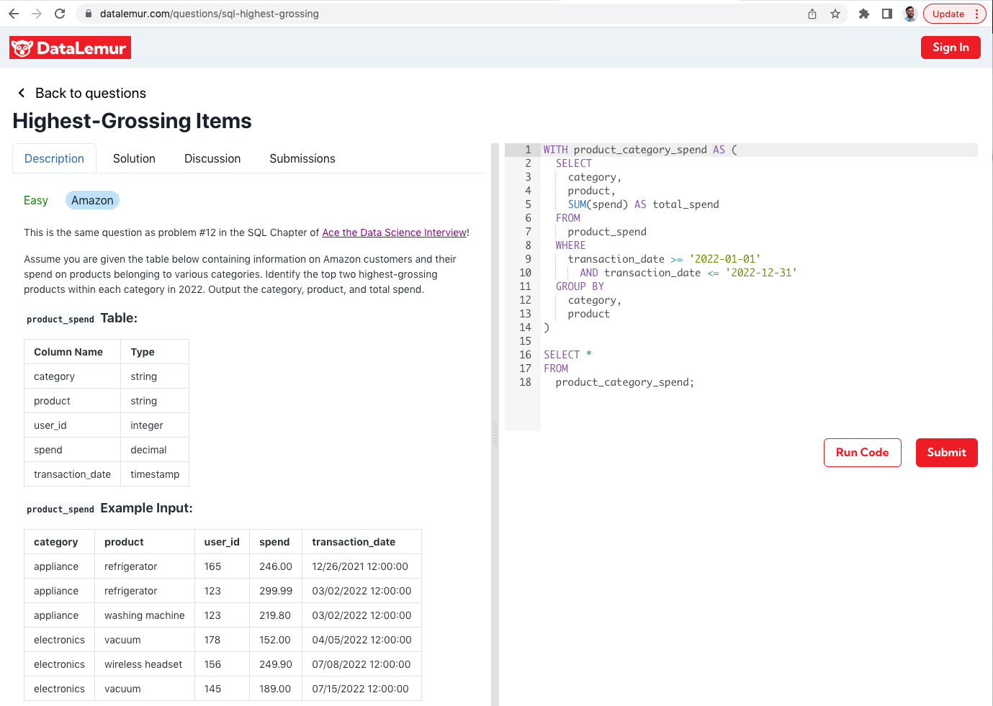Click the '12/26/2021 12:00:00' date cell
Image resolution: width=993 pixels, height=706 pixels.
click(360, 566)
